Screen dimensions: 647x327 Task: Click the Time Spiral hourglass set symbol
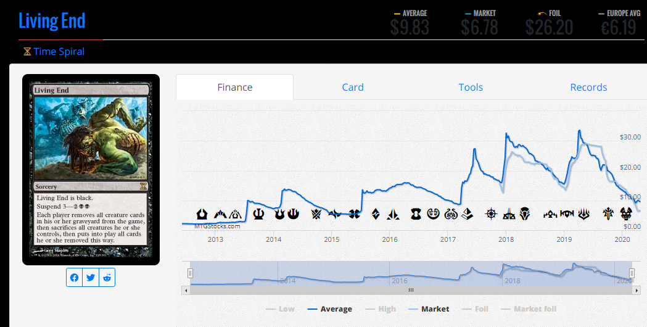pos(27,52)
